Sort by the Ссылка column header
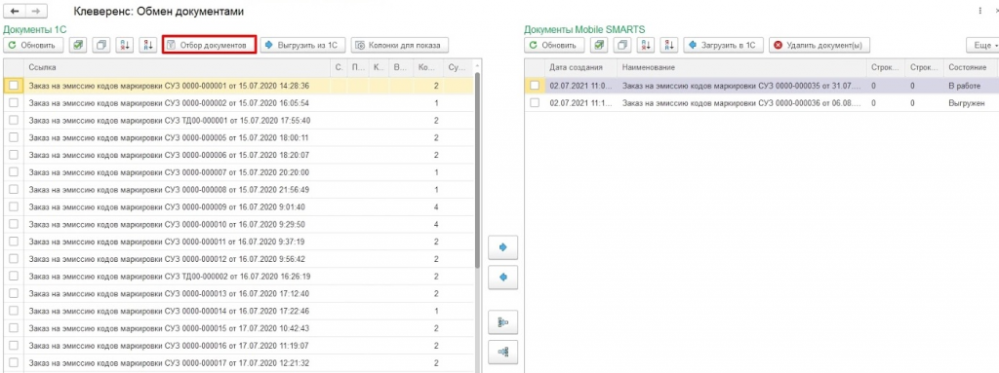This screenshot has width=999, height=373. tap(177, 67)
